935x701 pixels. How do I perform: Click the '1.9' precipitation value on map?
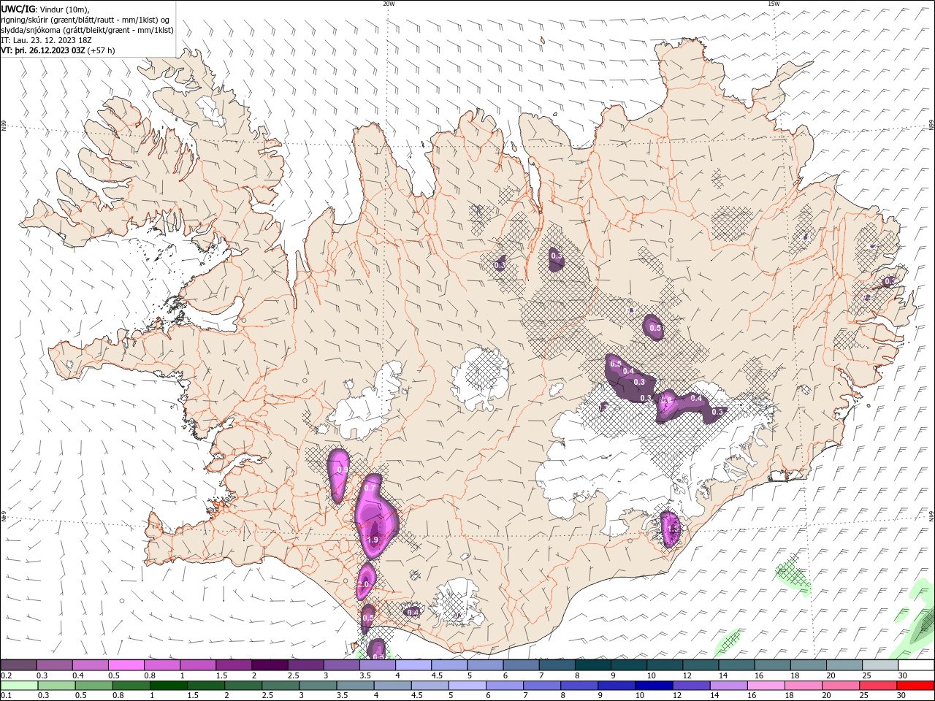coord(373,540)
